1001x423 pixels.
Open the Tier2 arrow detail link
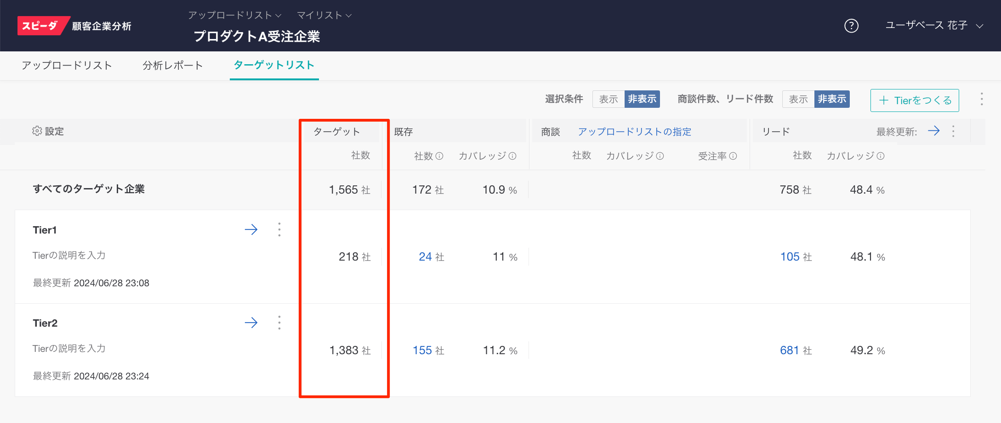coord(251,323)
